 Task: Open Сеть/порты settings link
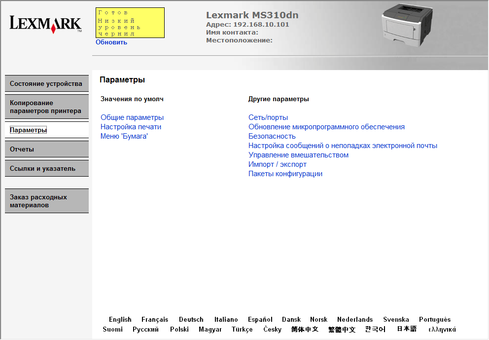pyautogui.click(x=268, y=117)
